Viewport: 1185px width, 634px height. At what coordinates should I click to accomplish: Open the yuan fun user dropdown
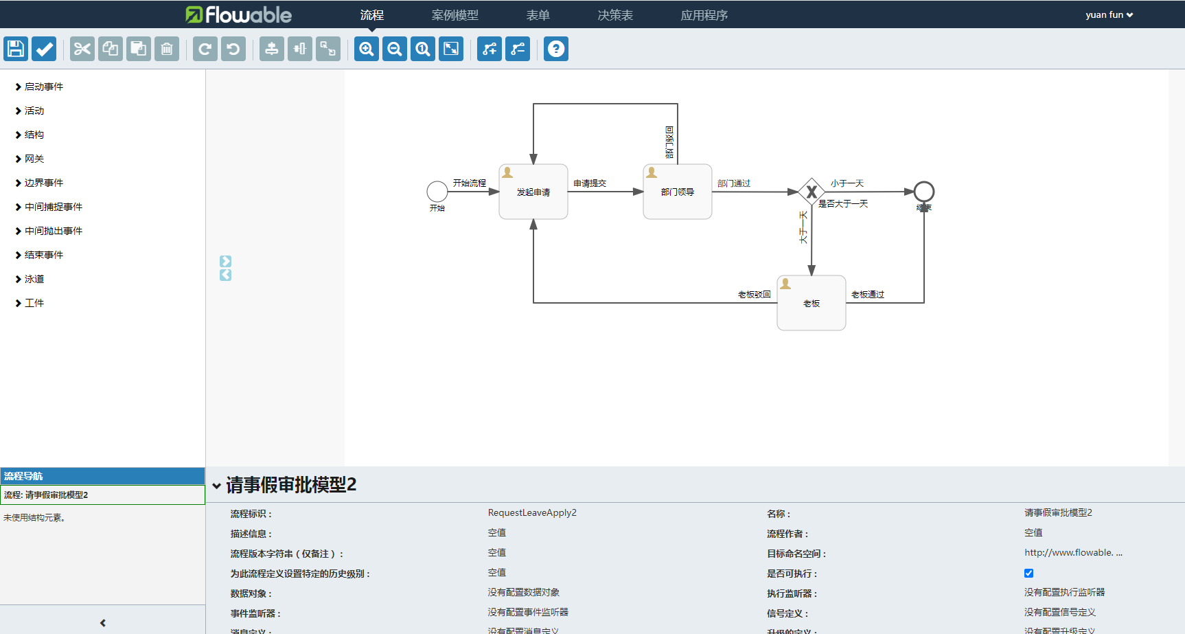coord(1109,14)
